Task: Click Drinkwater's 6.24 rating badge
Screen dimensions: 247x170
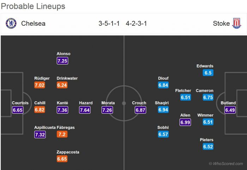Action: tap(62, 85)
